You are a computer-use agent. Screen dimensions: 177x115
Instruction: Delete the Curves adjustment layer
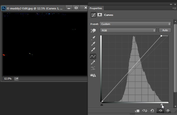pos(168,111)
